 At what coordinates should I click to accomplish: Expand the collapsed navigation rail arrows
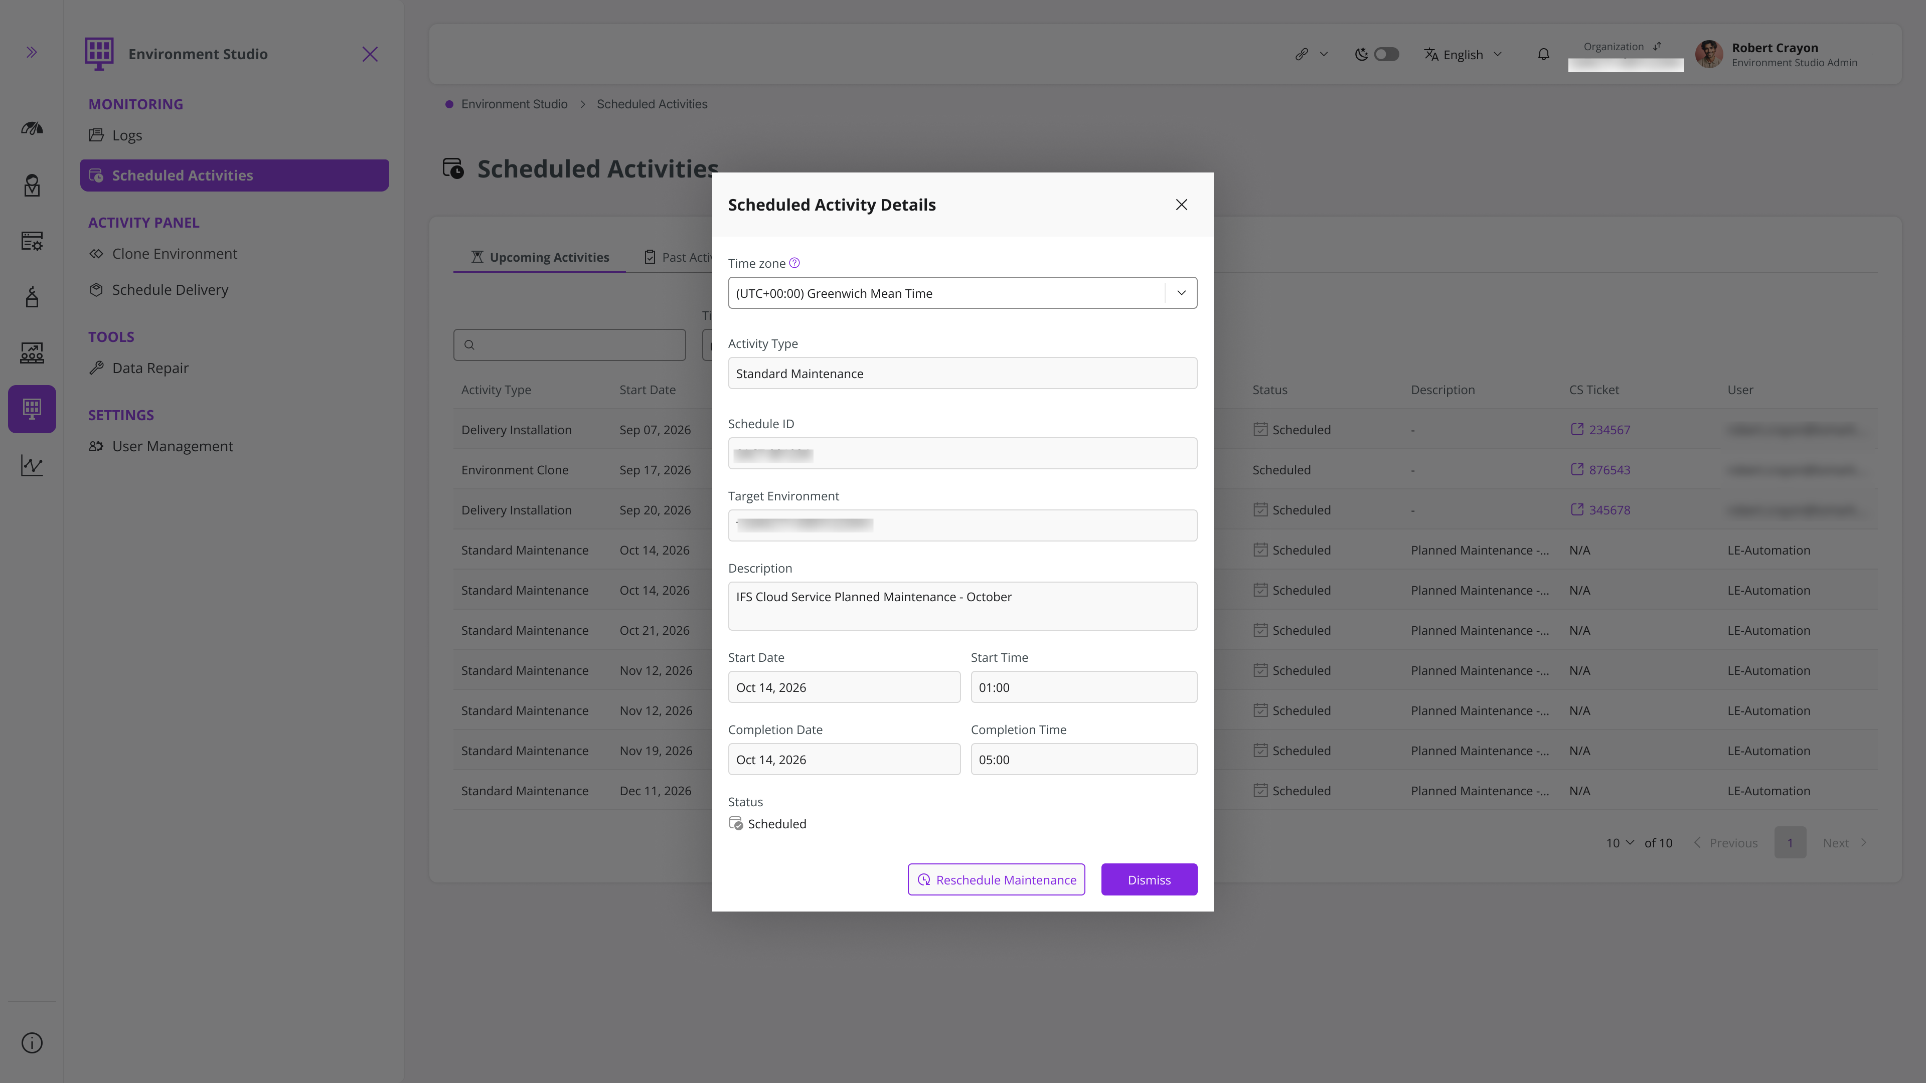coord(32,52)
